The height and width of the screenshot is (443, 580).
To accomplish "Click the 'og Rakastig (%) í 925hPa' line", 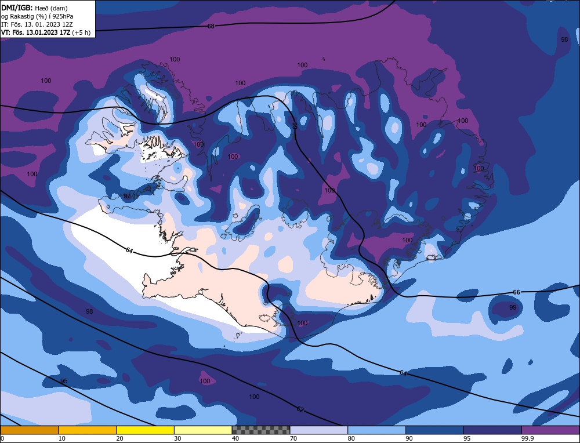I will point(37,16).
